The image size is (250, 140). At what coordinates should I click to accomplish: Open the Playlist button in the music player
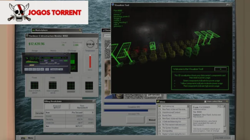54,69
